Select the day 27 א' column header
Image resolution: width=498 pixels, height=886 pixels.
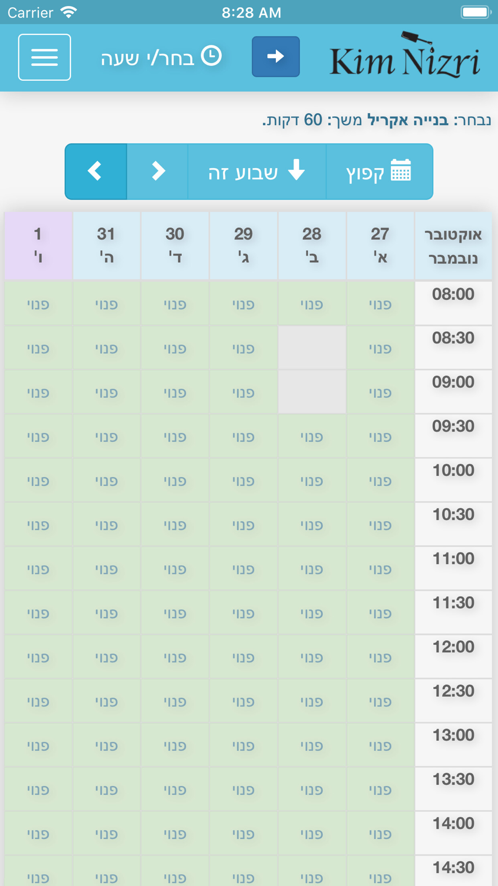pyautogui.click(x=380, y=245)
